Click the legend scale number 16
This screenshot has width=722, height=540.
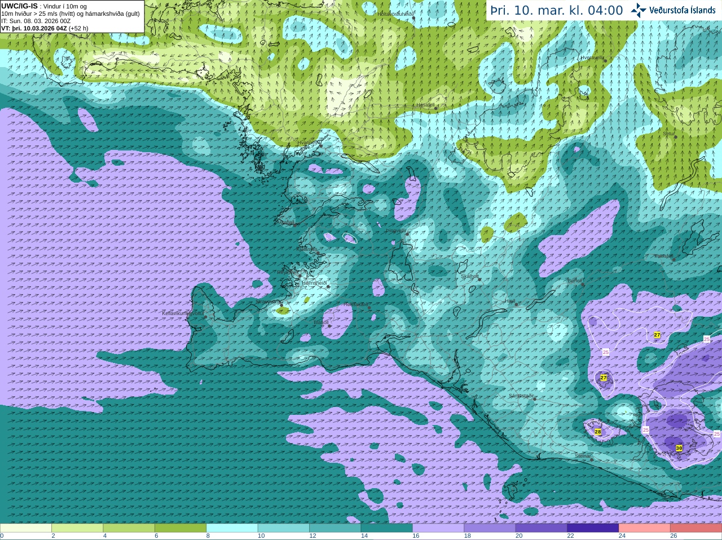pos(416,536)
